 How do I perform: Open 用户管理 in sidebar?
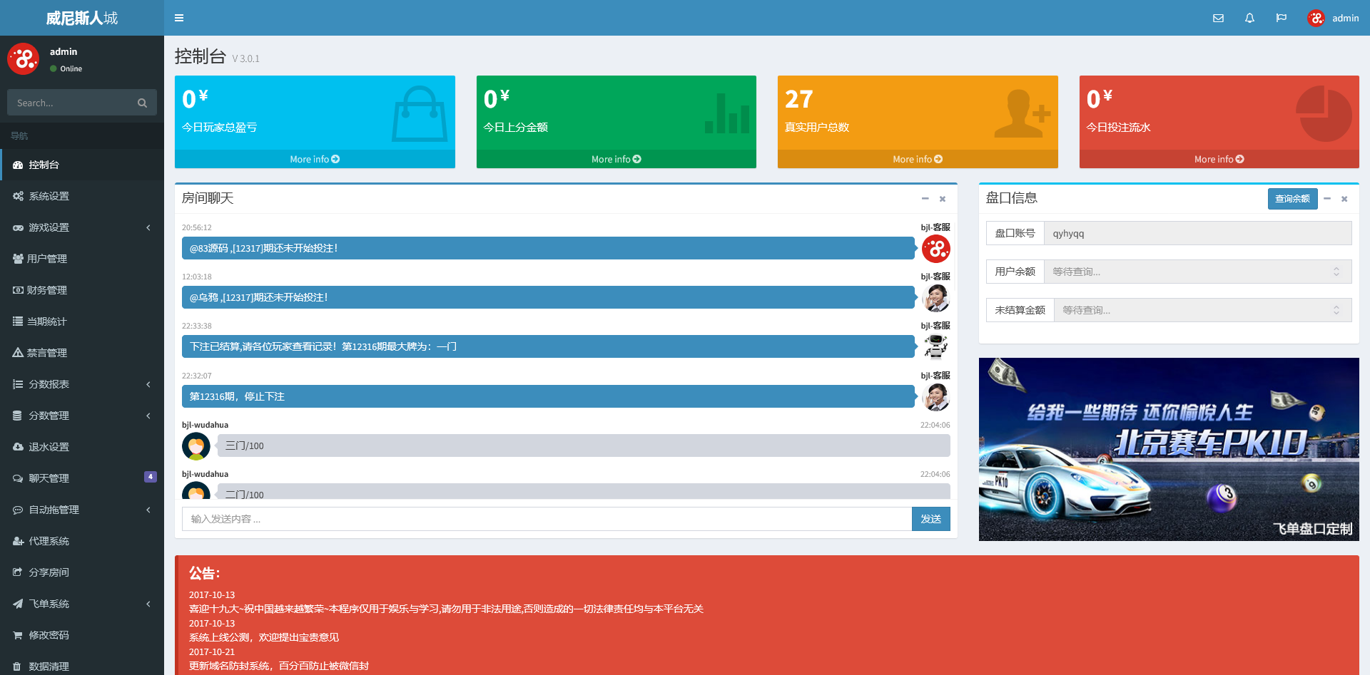82,259
